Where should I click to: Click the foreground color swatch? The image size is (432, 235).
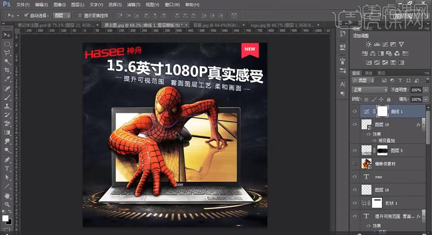tap(5, 218)
